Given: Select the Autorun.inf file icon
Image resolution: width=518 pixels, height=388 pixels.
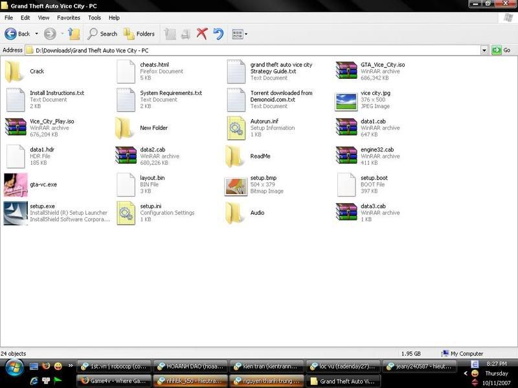Looking at the screenshot, I should pyautogui.click(x=236, y=128).
